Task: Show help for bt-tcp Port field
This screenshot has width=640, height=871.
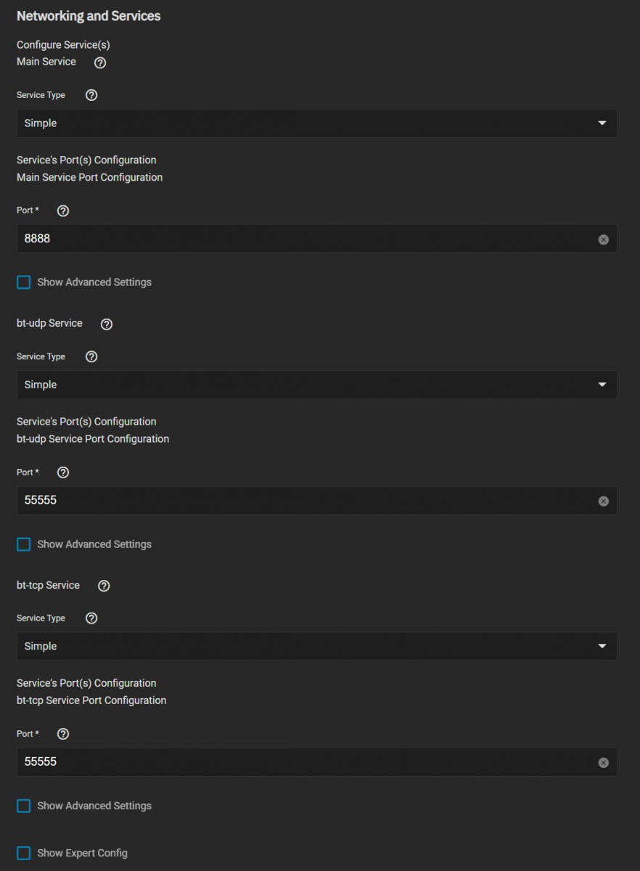Action: [63, 734]
